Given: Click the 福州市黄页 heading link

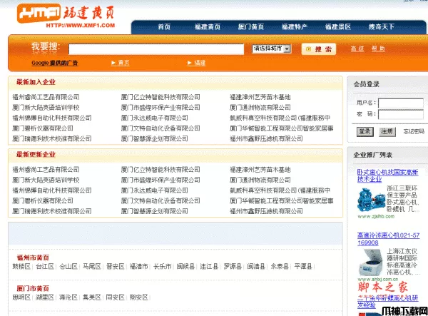Looking at the screenshot, I should 33,258.
